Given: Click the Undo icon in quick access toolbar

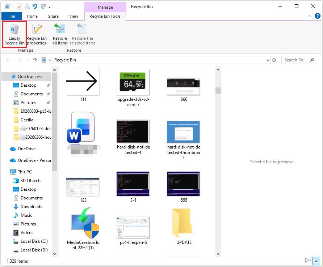Looking at the screenshot, I should pos(35,7).
